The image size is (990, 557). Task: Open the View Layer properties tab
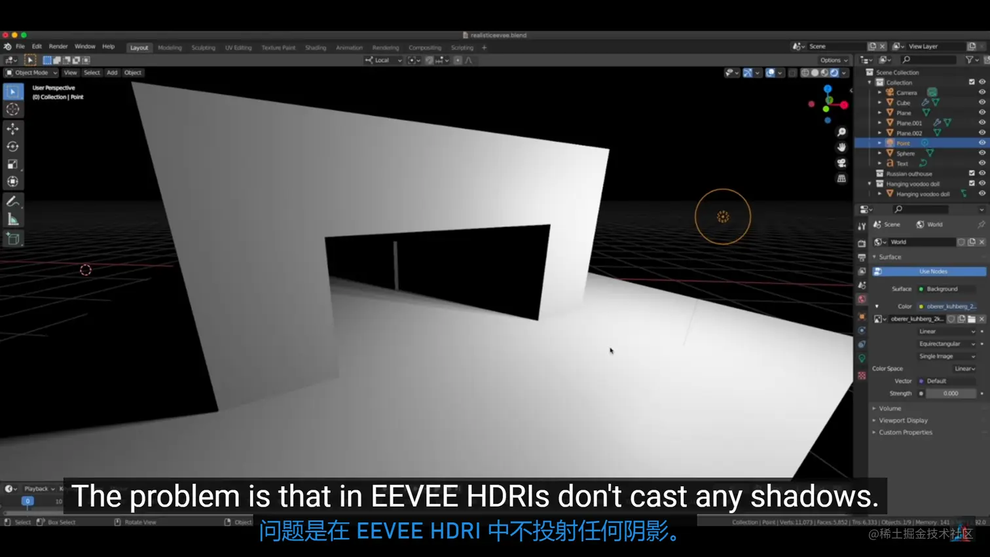pos(862,271)
